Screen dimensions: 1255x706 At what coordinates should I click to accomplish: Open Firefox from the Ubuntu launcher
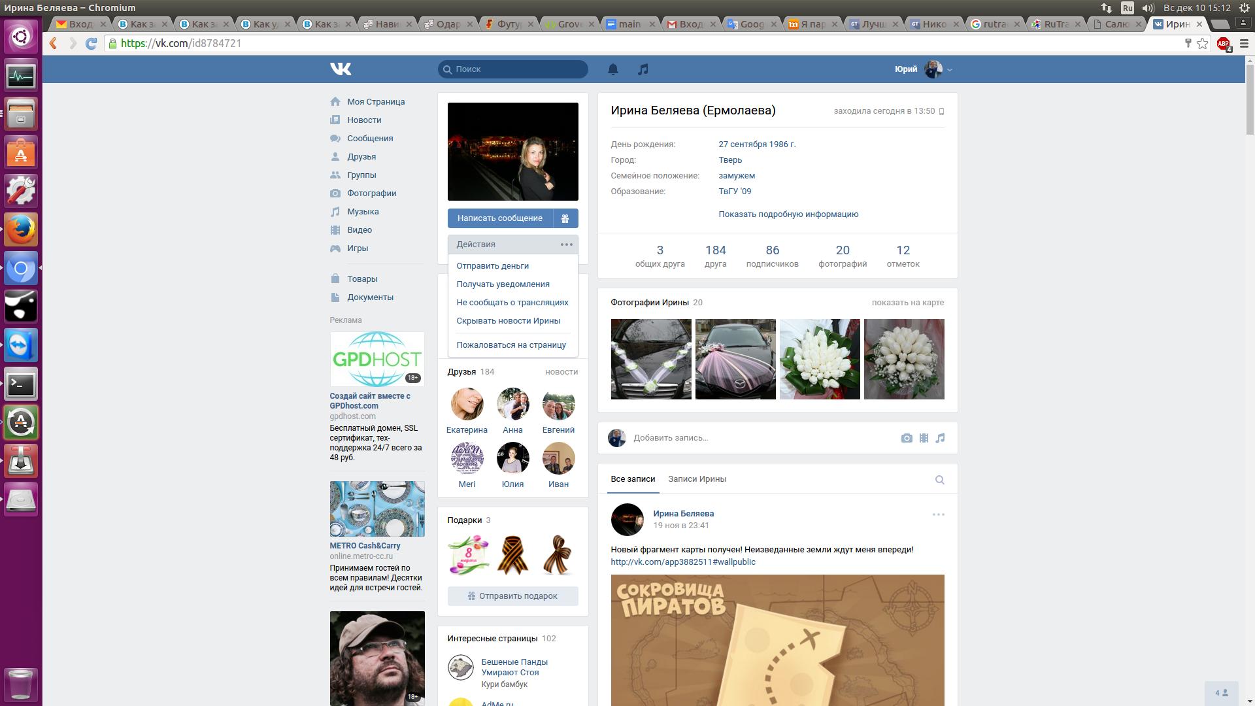[x=21, y=229]
